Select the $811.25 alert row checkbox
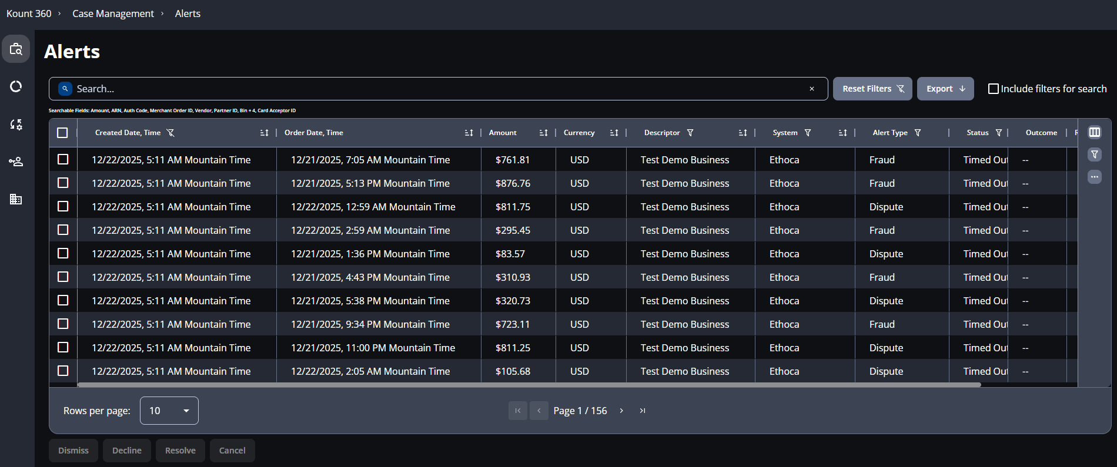This screenshot has height=467, width=1117. coord(63,347)
